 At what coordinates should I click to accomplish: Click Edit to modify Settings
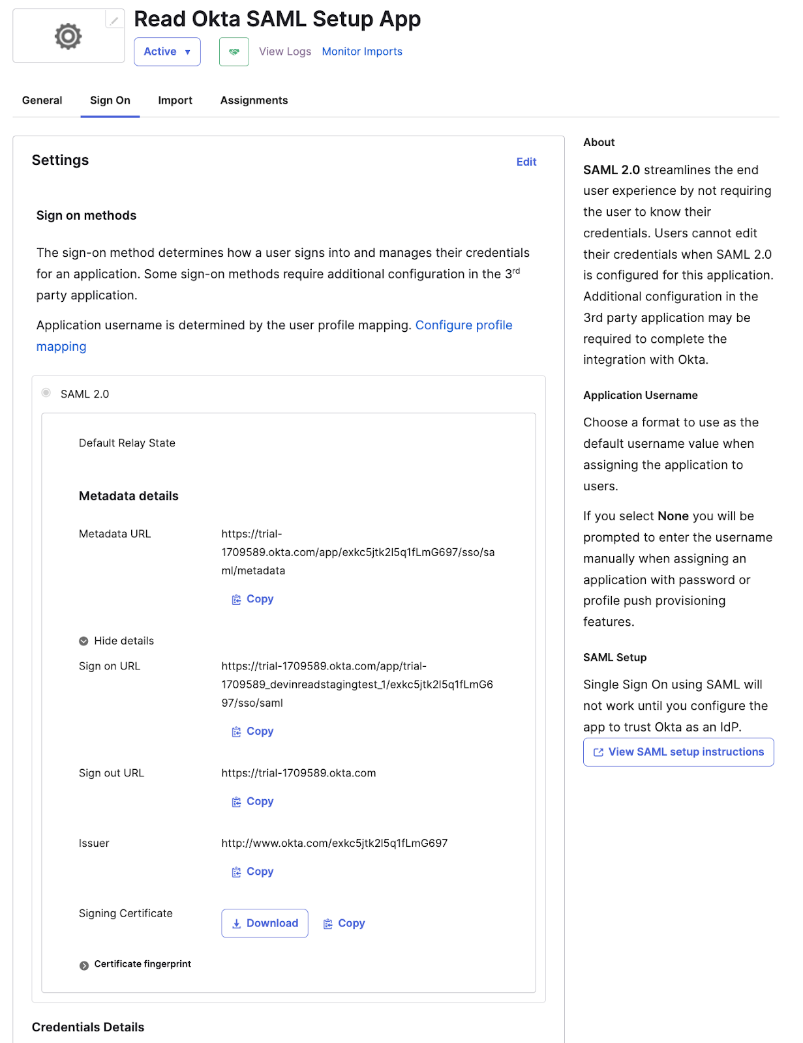pyautogui.click(x=526, y=162)
